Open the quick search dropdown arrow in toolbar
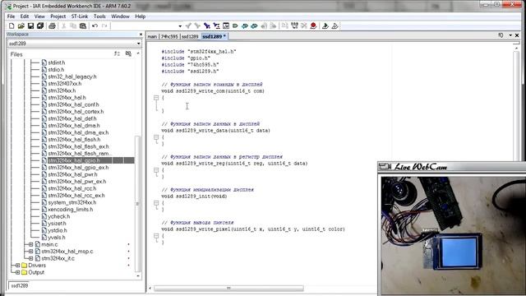The width and height of the screenshot is (526, 296). 180,26
